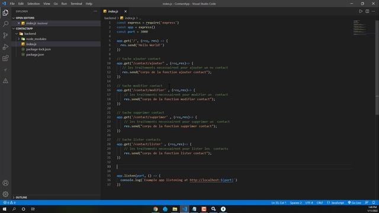The width and height of the screenshot is (379, 213).
Task: Open the Manage gear icon
Action: [5, 194]
